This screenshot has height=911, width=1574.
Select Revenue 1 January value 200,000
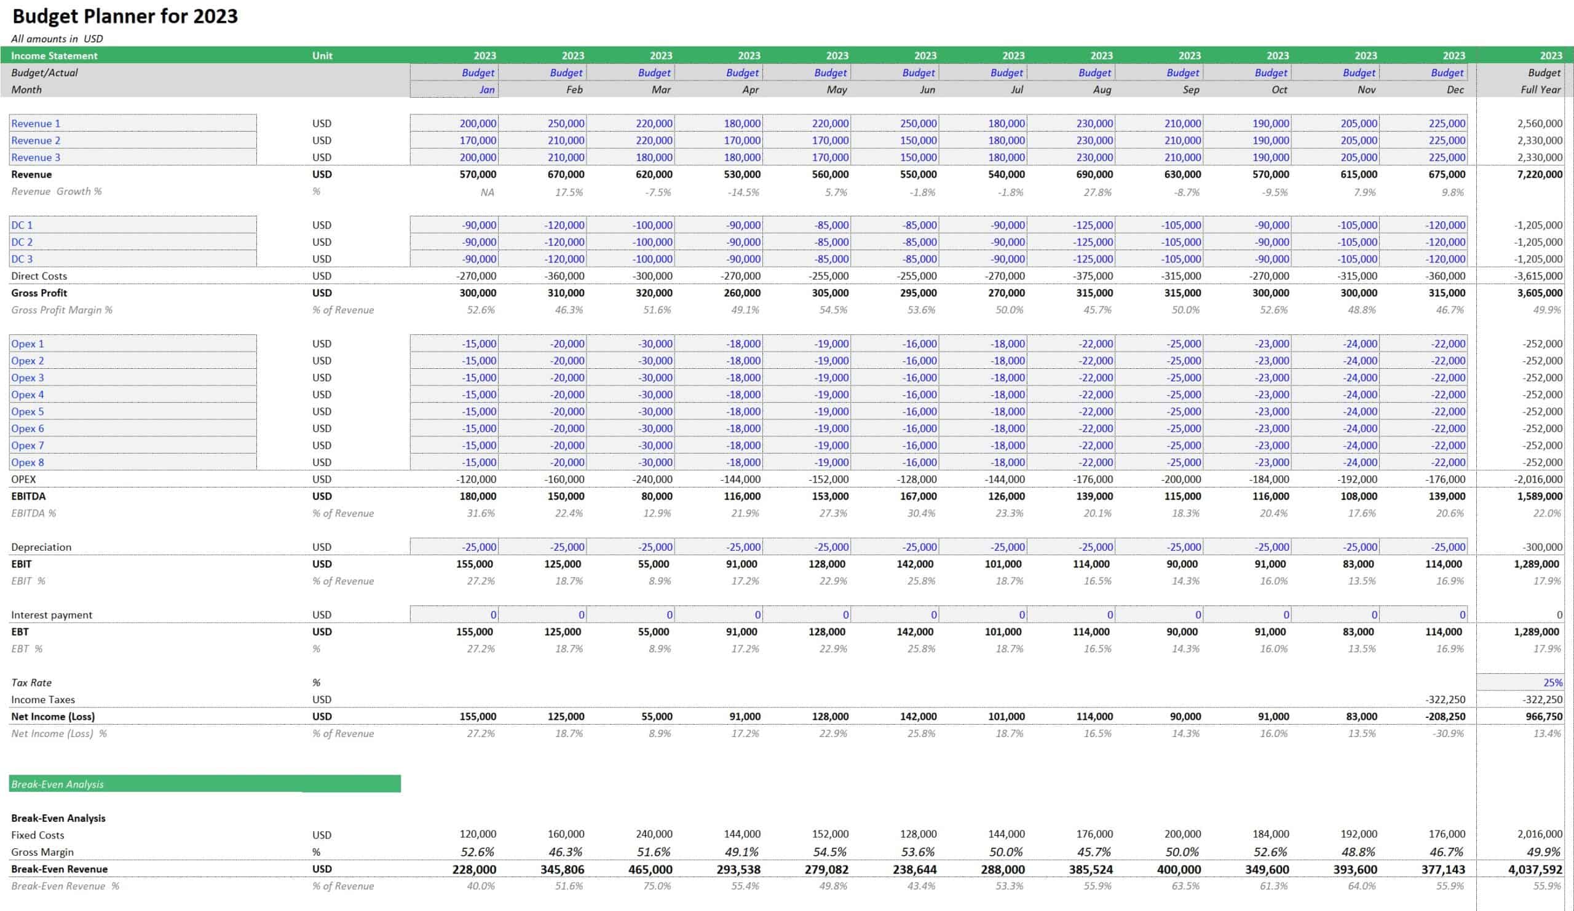pyautogui.click(x=454, y=123)
